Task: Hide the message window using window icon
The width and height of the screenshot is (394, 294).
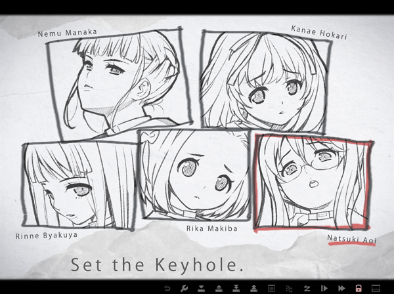Action: pos(376,288)
